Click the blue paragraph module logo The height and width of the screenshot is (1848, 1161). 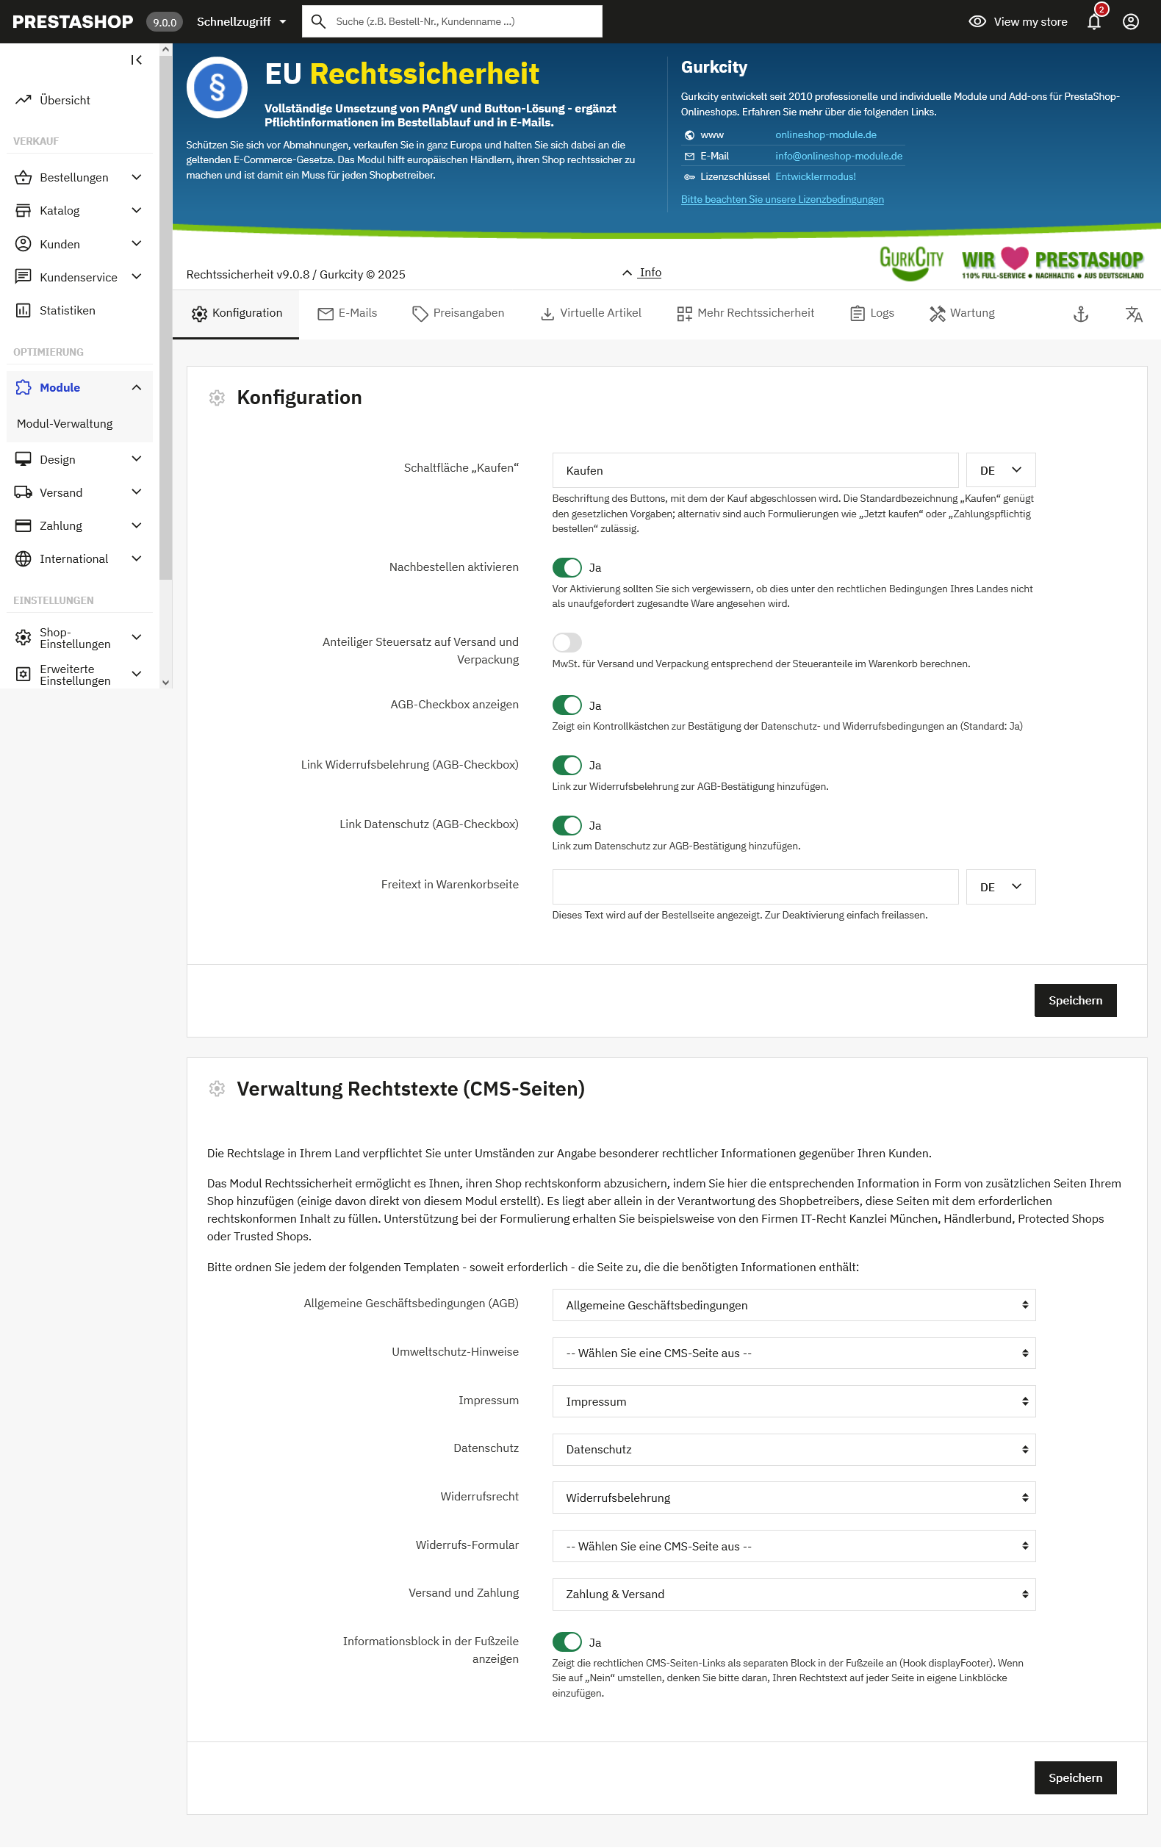coord(218,87)
